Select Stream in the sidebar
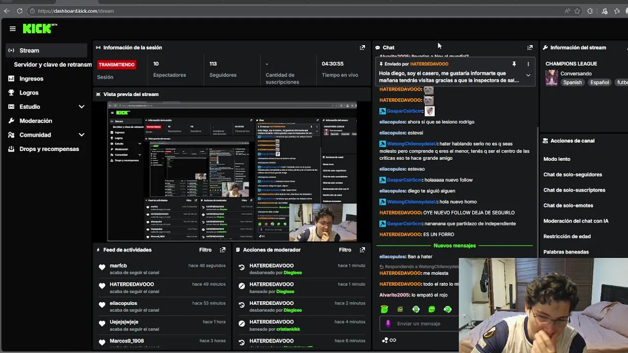The height and width of the screenshot is (353, 628). (x=47, y=50)
